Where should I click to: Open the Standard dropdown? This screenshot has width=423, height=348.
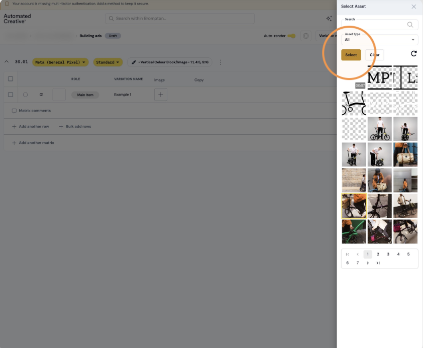click(x=108, y=62)
